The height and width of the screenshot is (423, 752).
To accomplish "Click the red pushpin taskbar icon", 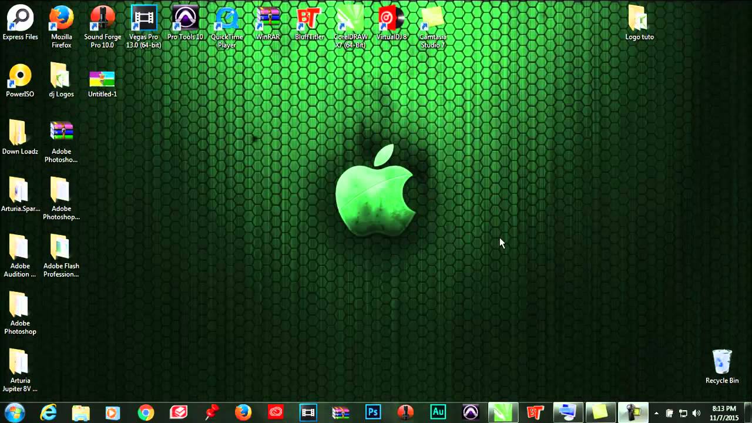I will point(211,412).
